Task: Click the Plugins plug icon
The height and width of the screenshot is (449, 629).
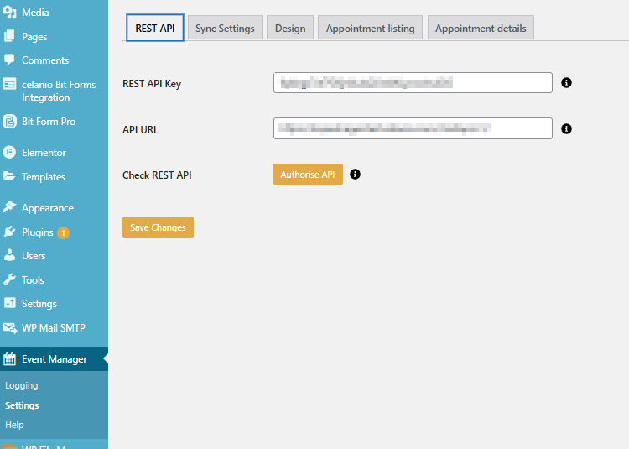Action: coord(10,232)
